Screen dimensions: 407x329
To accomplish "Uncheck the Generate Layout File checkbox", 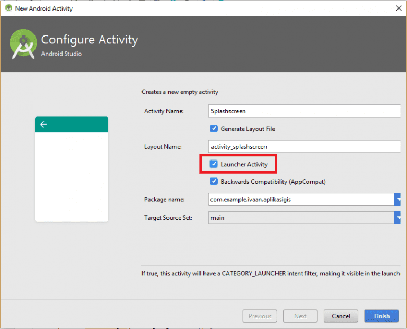I will [x=214, y=129].
